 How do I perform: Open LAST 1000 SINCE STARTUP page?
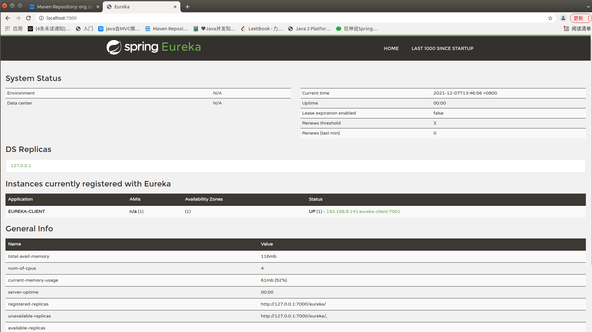[442, 48]
